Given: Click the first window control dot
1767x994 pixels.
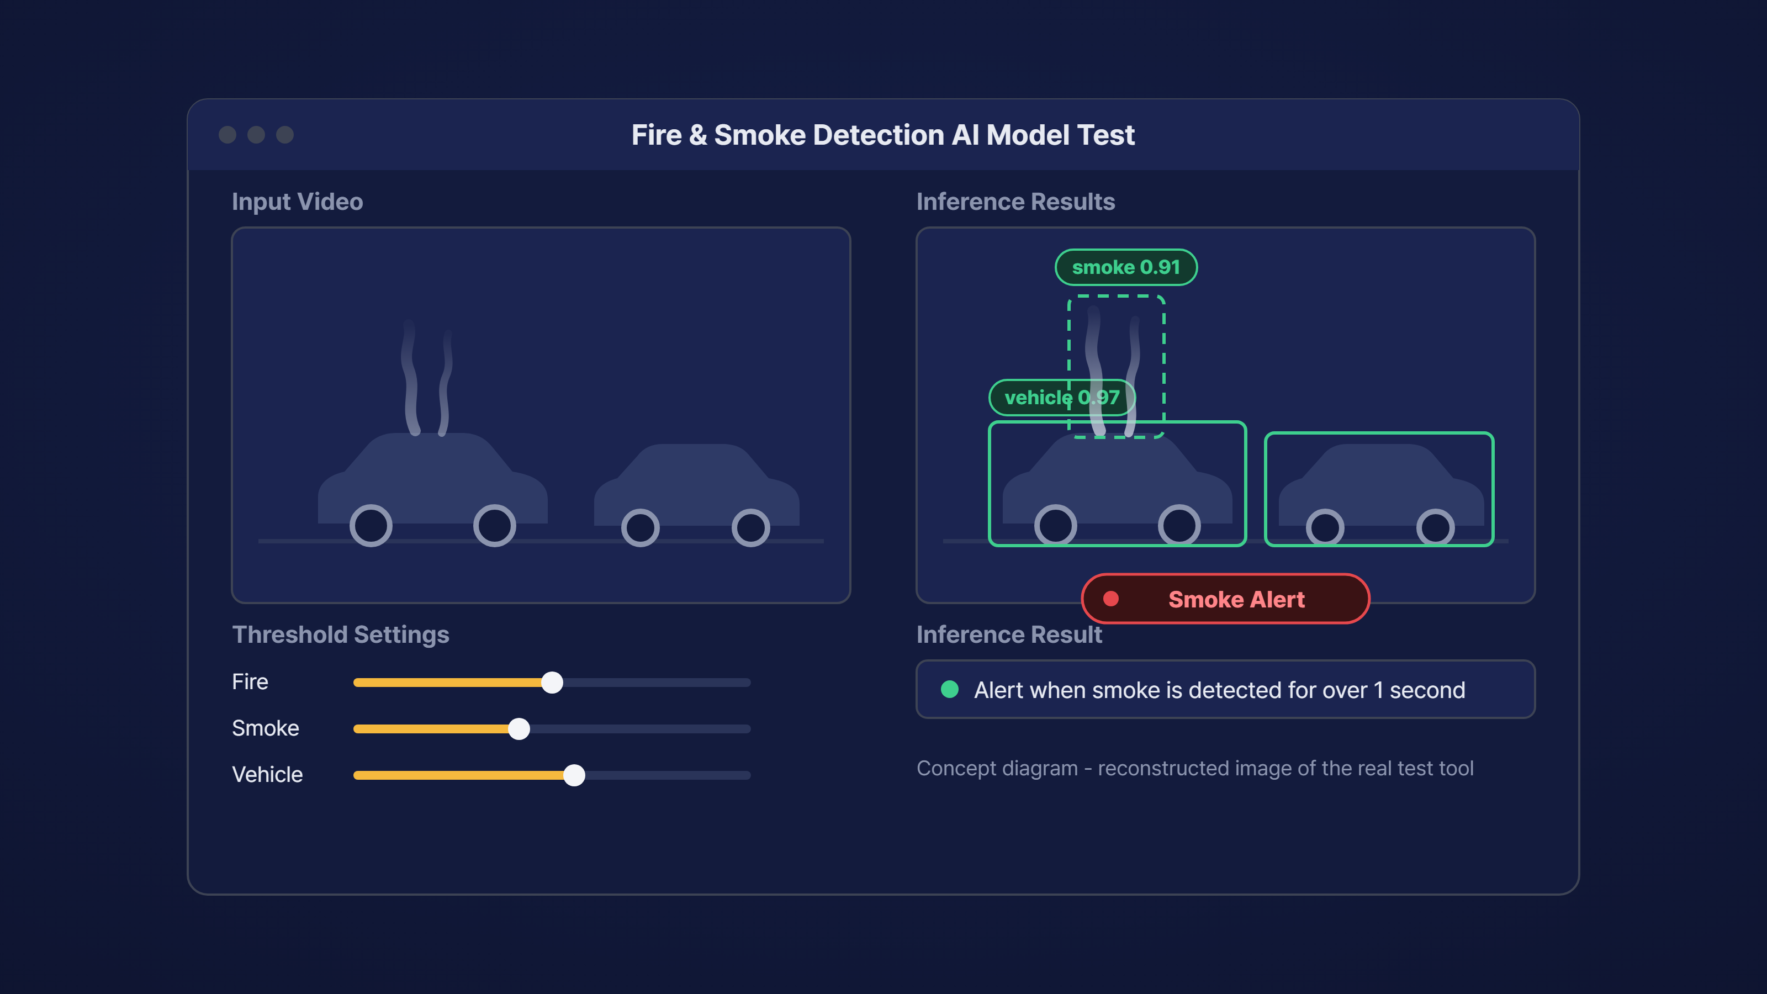Looking at the screenshot, I should (x=227, y=134).
